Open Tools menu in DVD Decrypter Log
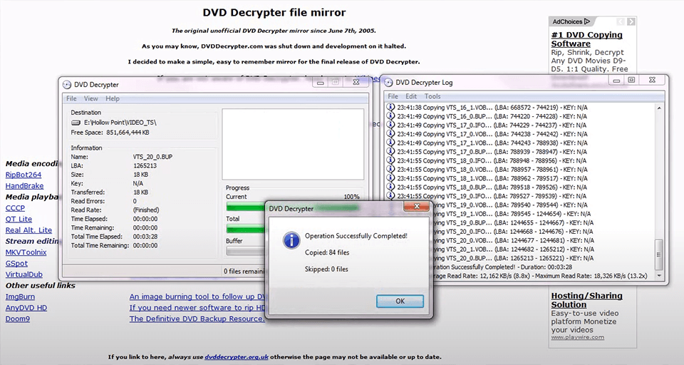The width and height of the screenshot is (684, 365). 432,96
